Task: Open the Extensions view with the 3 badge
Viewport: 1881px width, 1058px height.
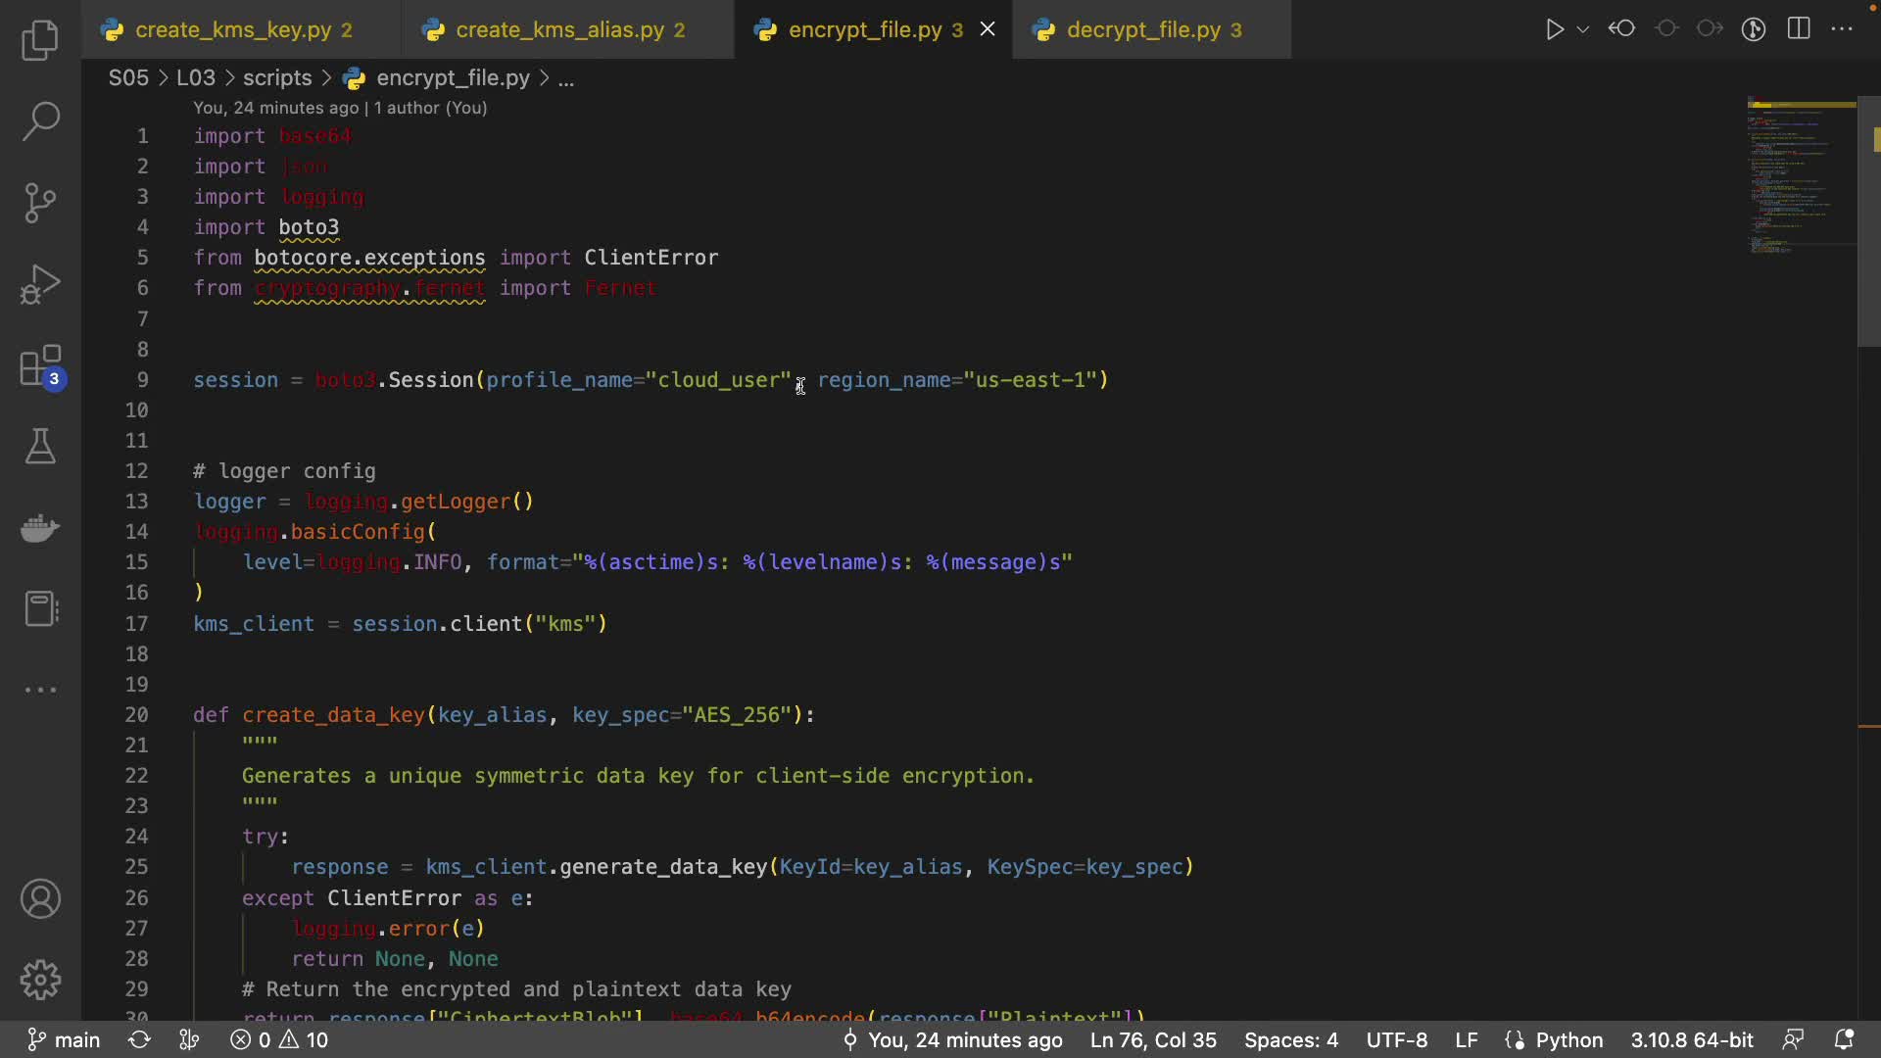Action: pos(40,367)
